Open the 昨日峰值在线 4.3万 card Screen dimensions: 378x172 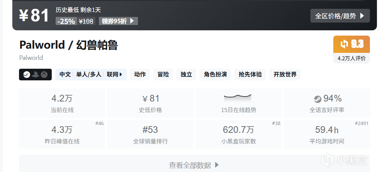pyautogui.click(x=62, y=134)
